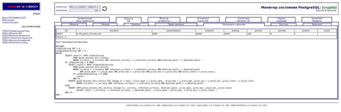Click the proname column header
Image resolution: width=341 pixels, height=112 pixels.
[x=114, y=31]
